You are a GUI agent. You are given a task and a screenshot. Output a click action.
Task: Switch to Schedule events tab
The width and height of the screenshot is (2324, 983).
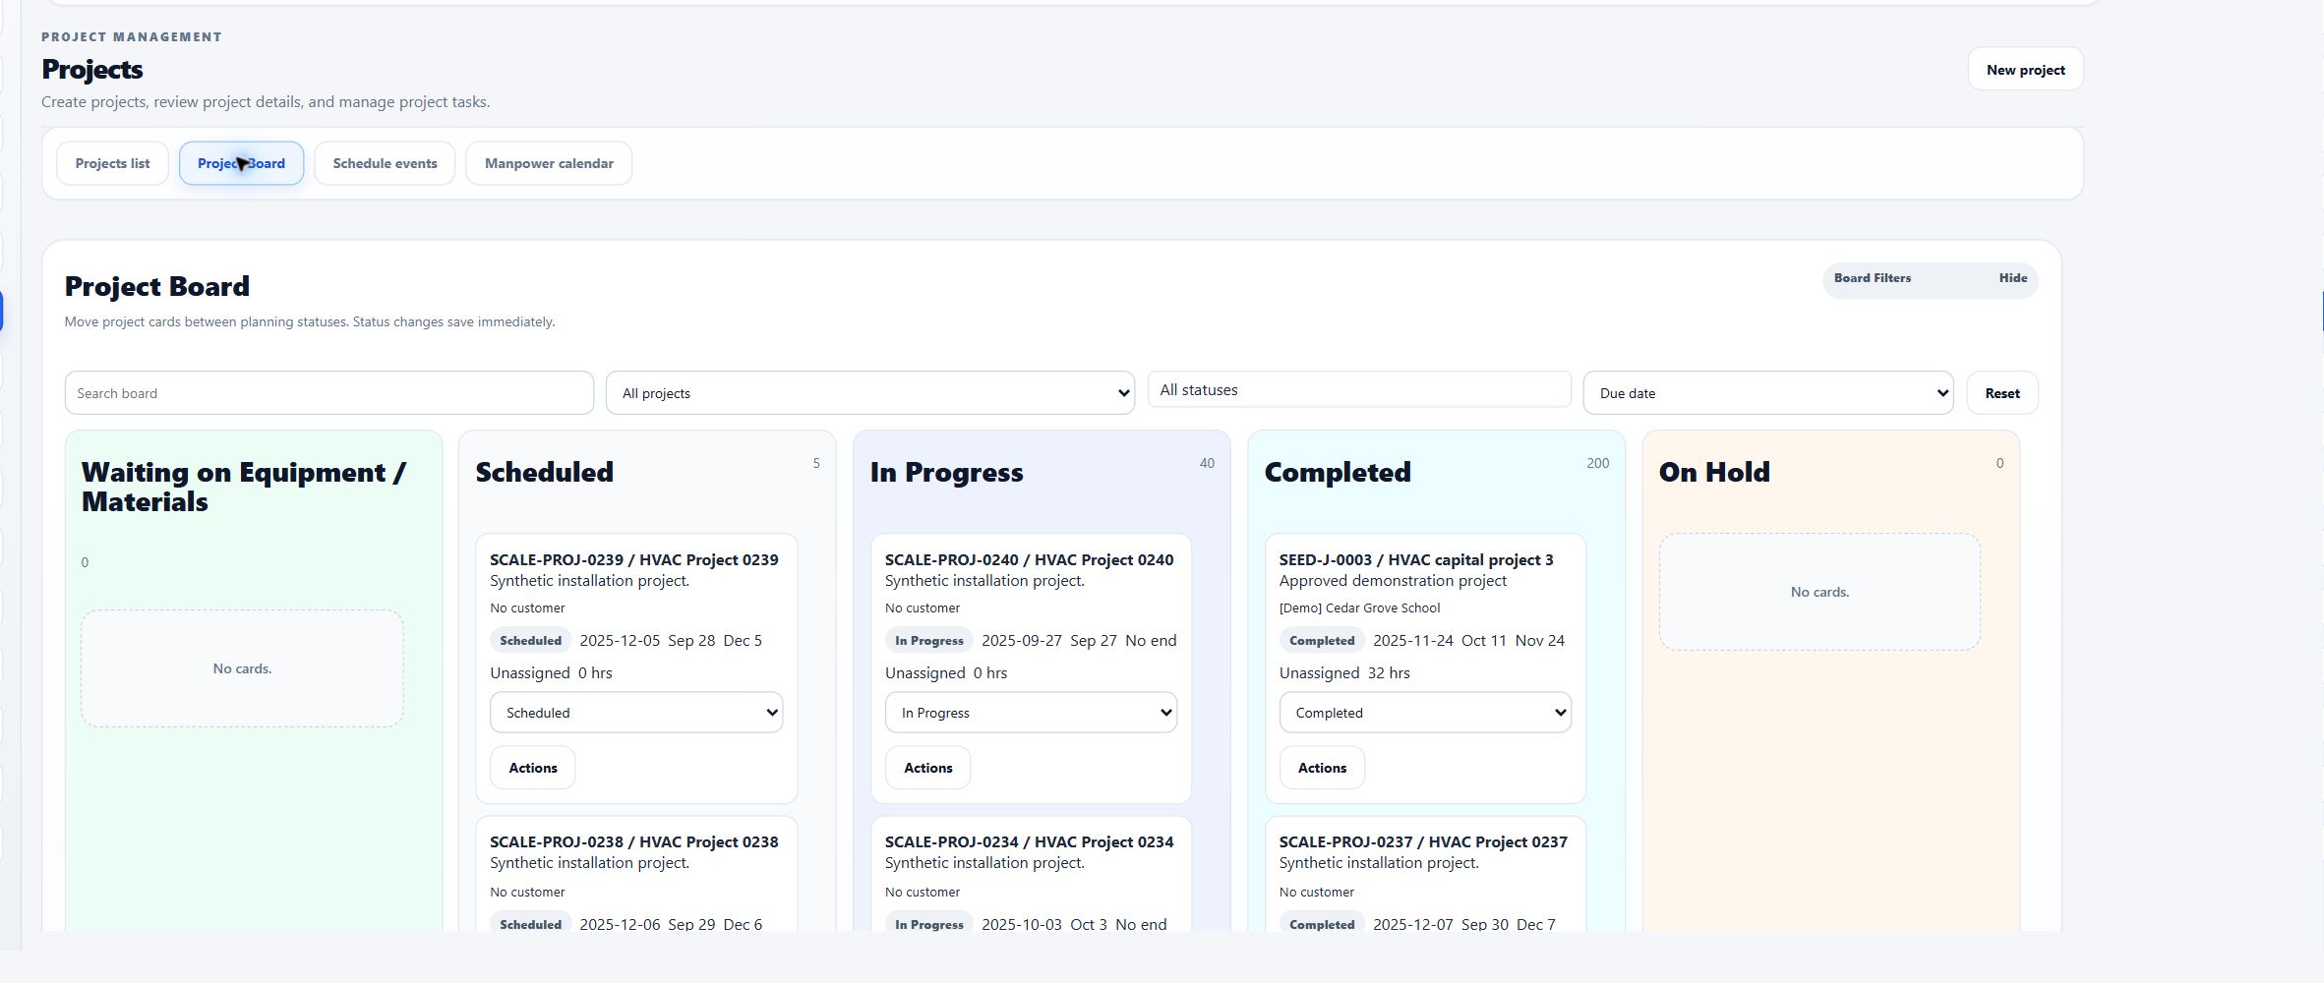click(385, 163)
